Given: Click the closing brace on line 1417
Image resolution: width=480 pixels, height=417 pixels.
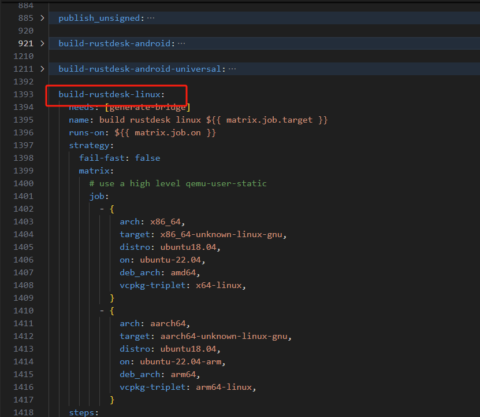Looking at the screenshot, I should (x=112, y=400).
